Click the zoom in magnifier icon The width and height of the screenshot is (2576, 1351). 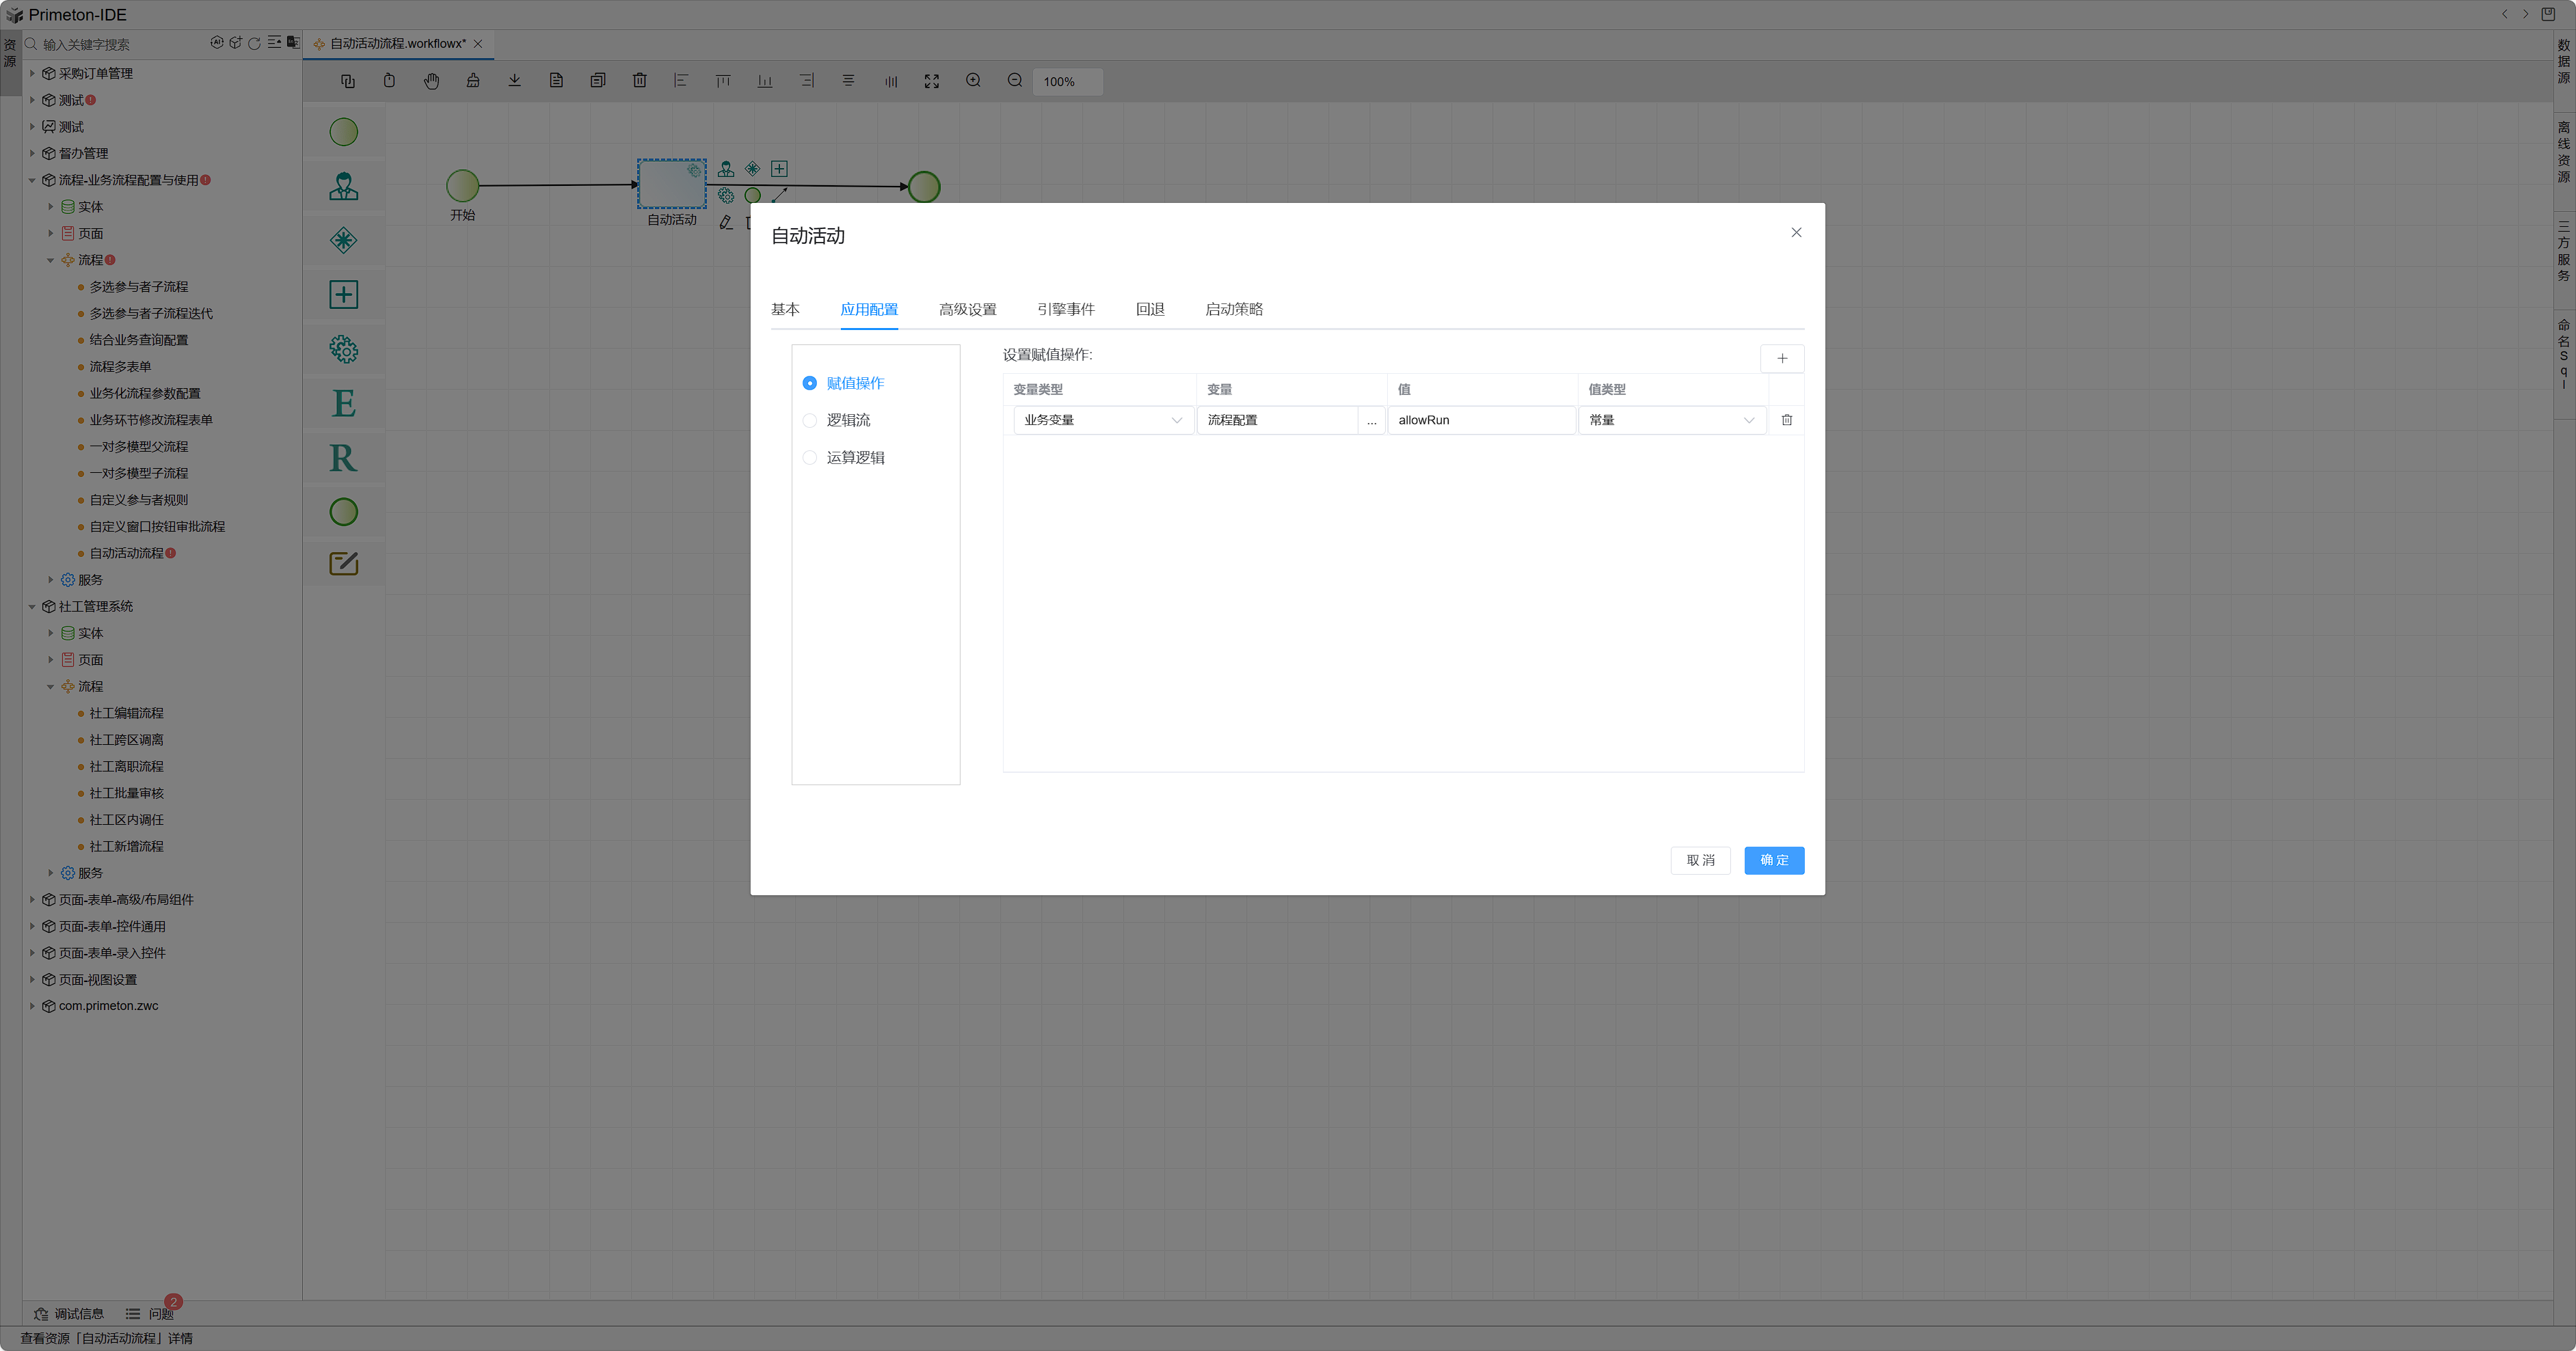click(973, 81)
